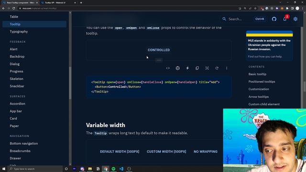Open Chrome profile avatar

point(297,9)
